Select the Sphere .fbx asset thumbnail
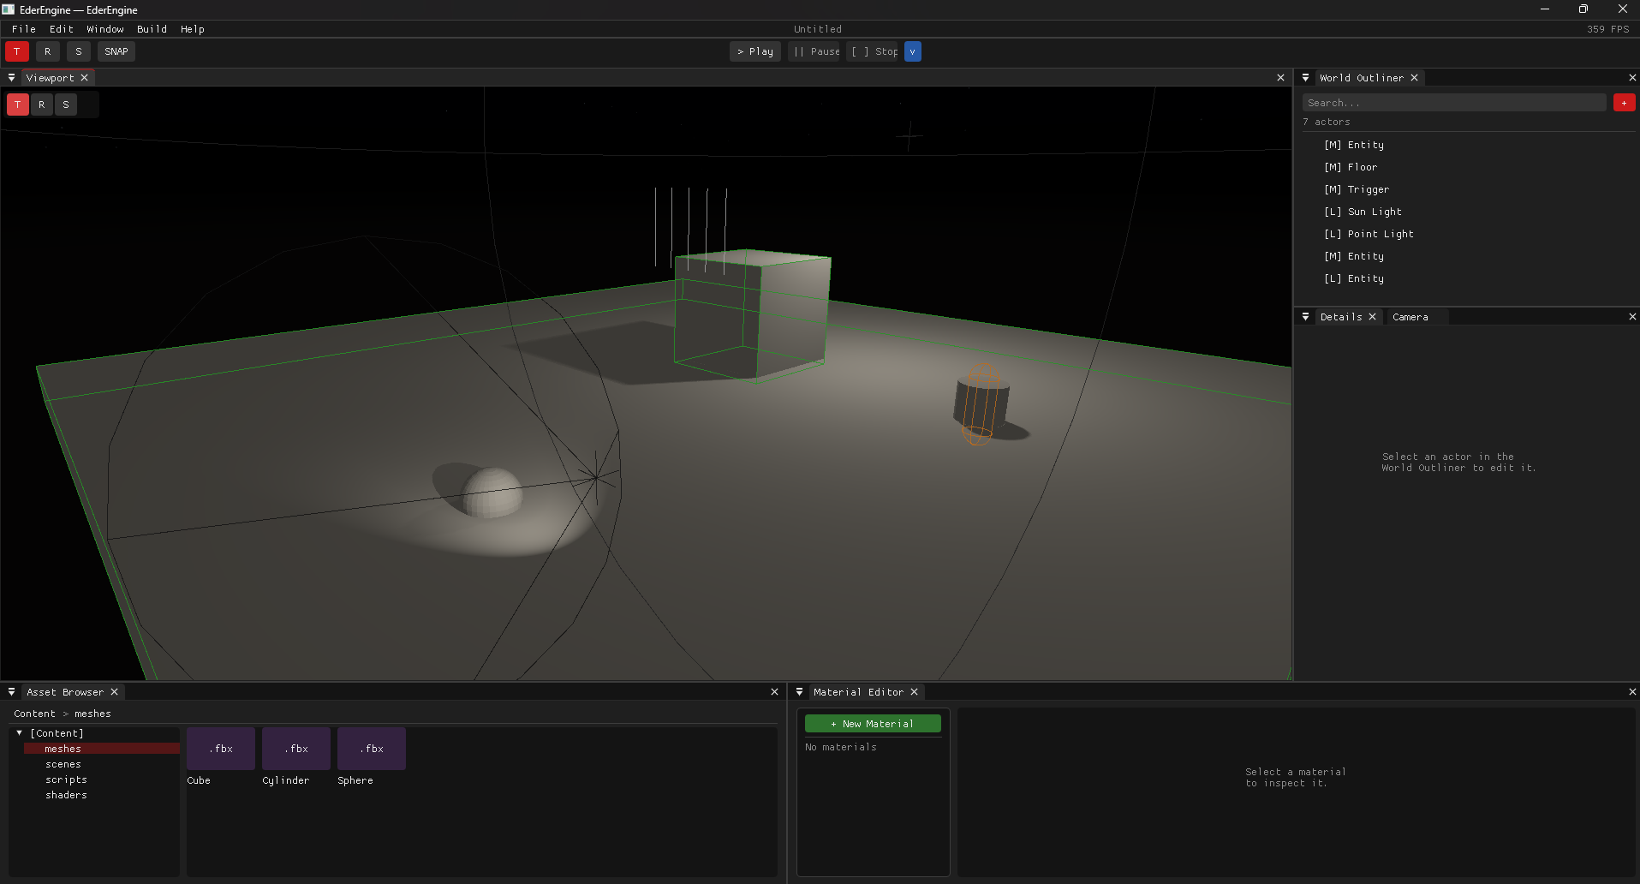1640x884 pixels. [372, 749]
